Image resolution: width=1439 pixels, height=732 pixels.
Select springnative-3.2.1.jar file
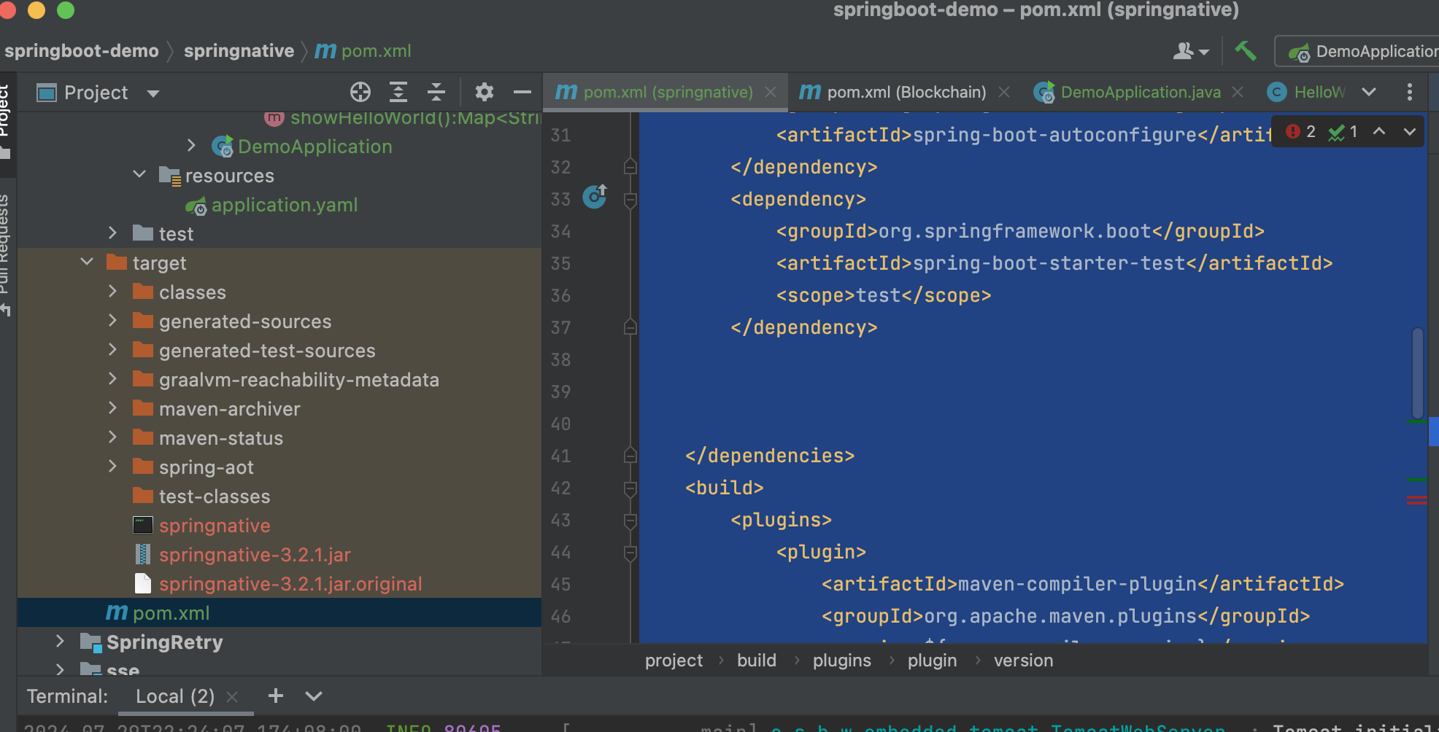(x=255, y=555)
